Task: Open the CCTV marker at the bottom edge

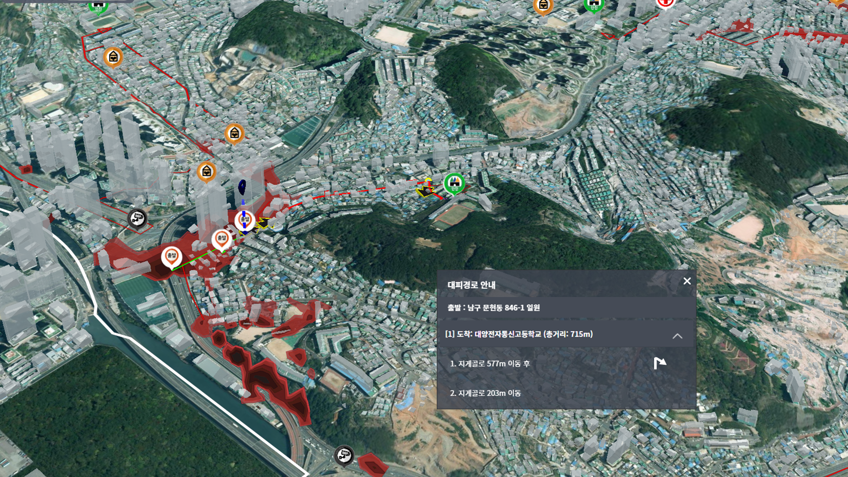Action: (x=344, y=454)
